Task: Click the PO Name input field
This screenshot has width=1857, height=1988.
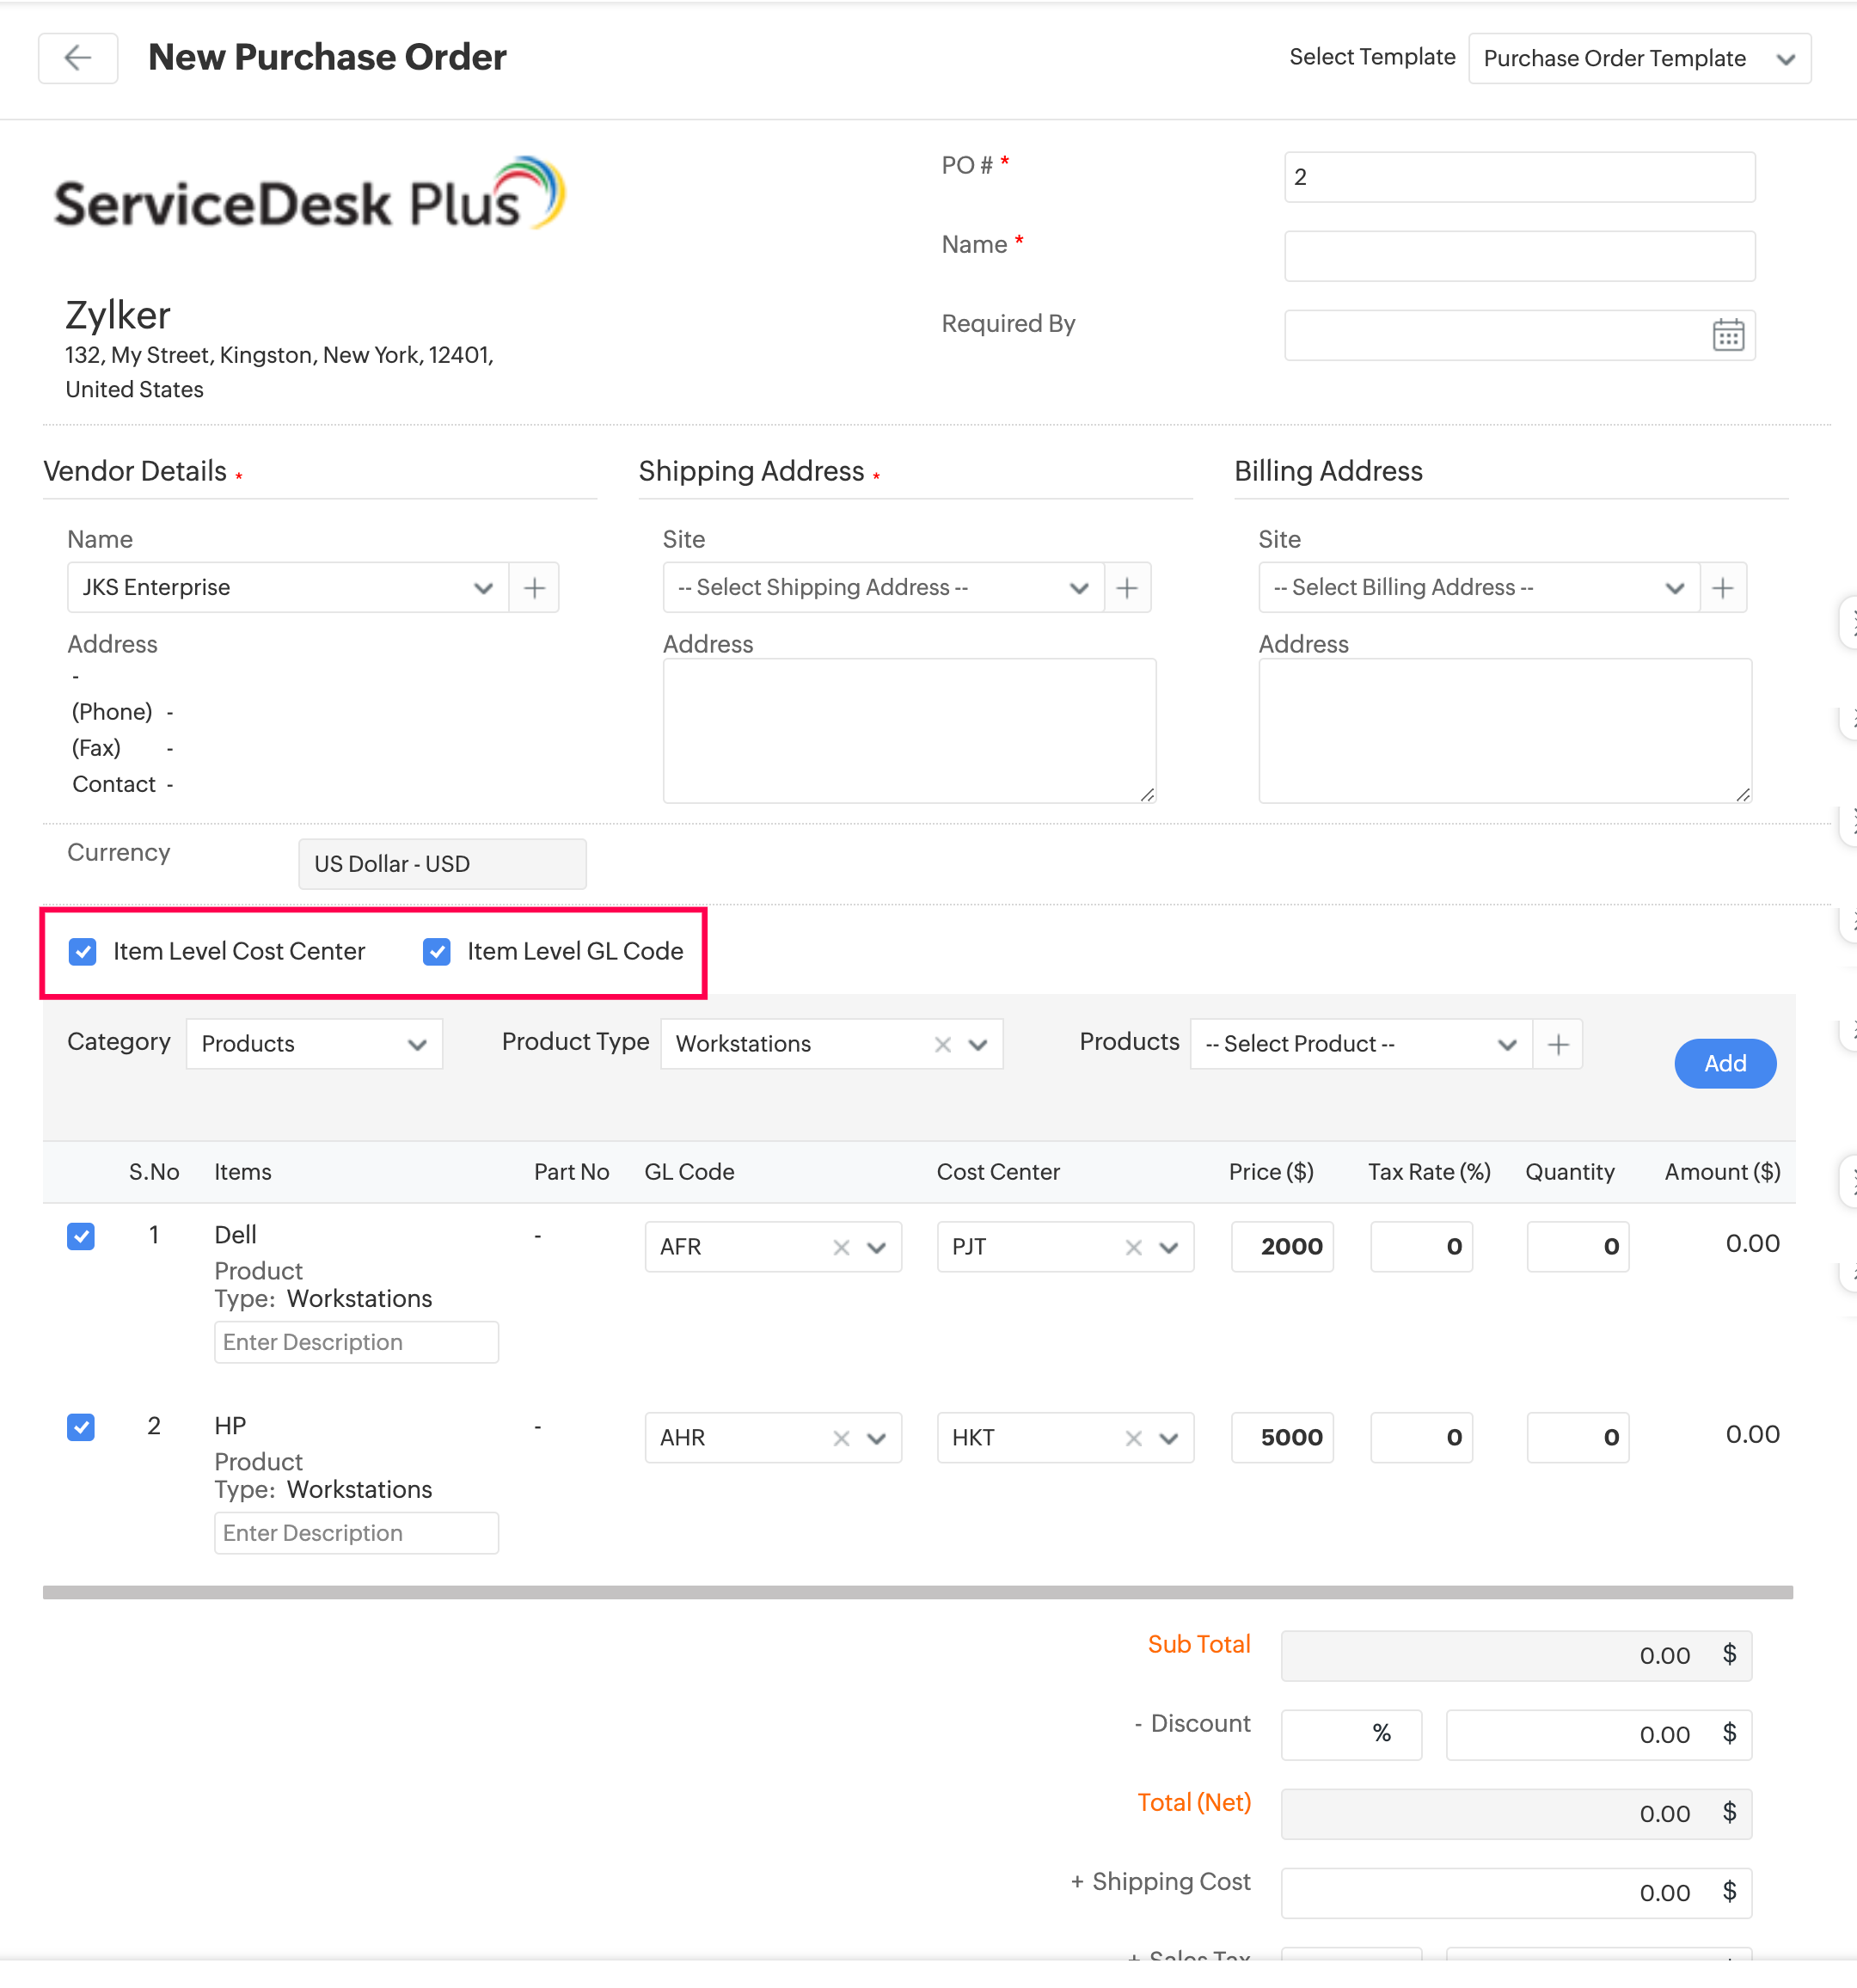Action: 1518,257
